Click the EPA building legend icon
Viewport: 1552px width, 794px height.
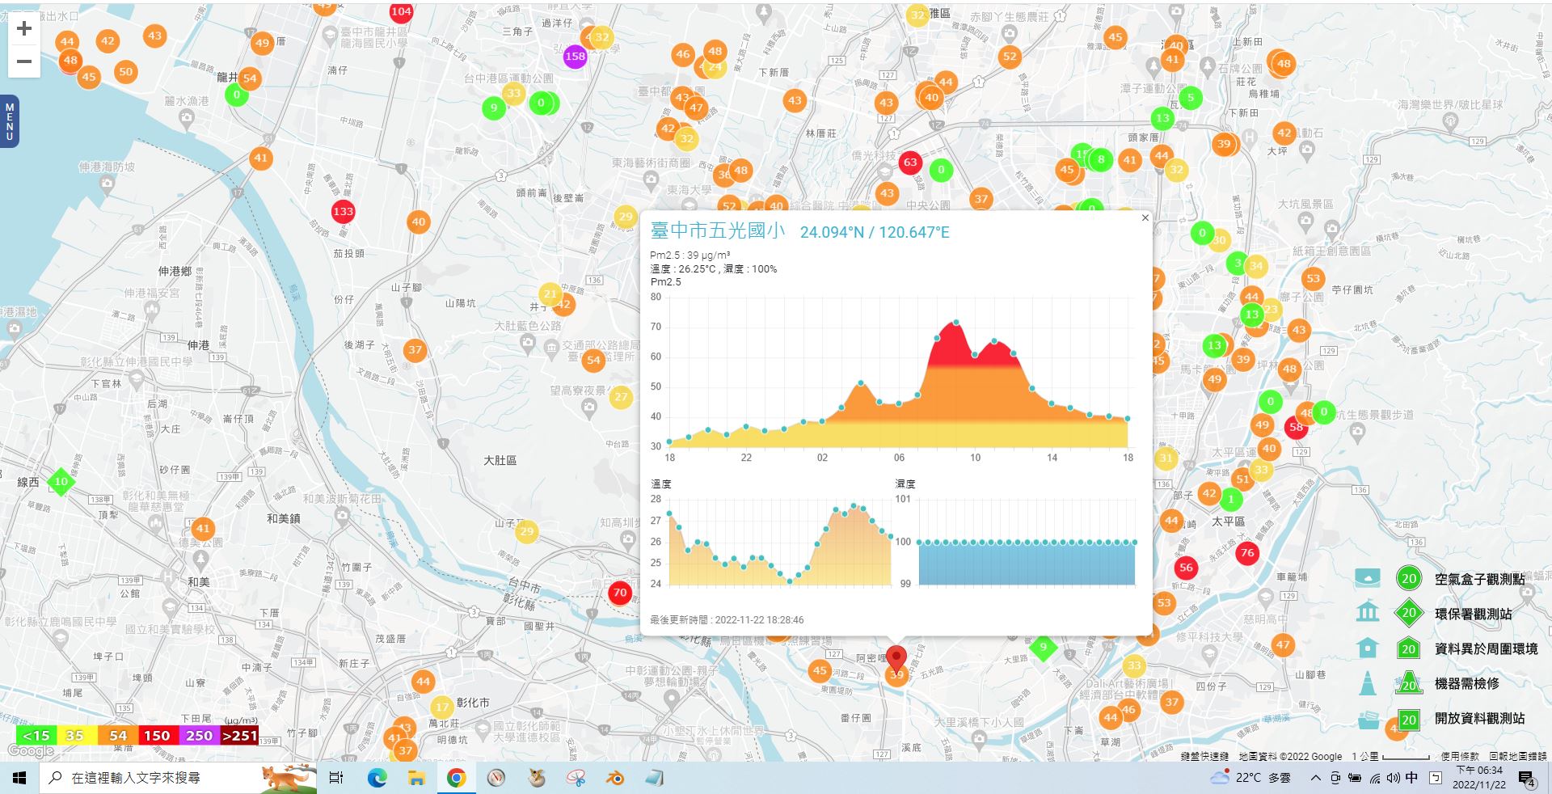point(1368,611)
